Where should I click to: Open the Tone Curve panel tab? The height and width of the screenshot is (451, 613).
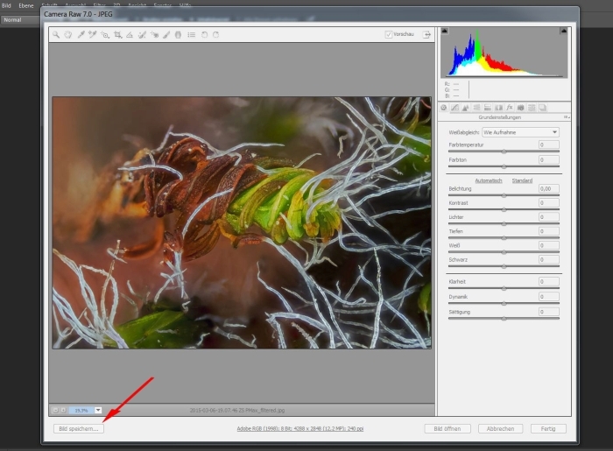coord(454,108)
